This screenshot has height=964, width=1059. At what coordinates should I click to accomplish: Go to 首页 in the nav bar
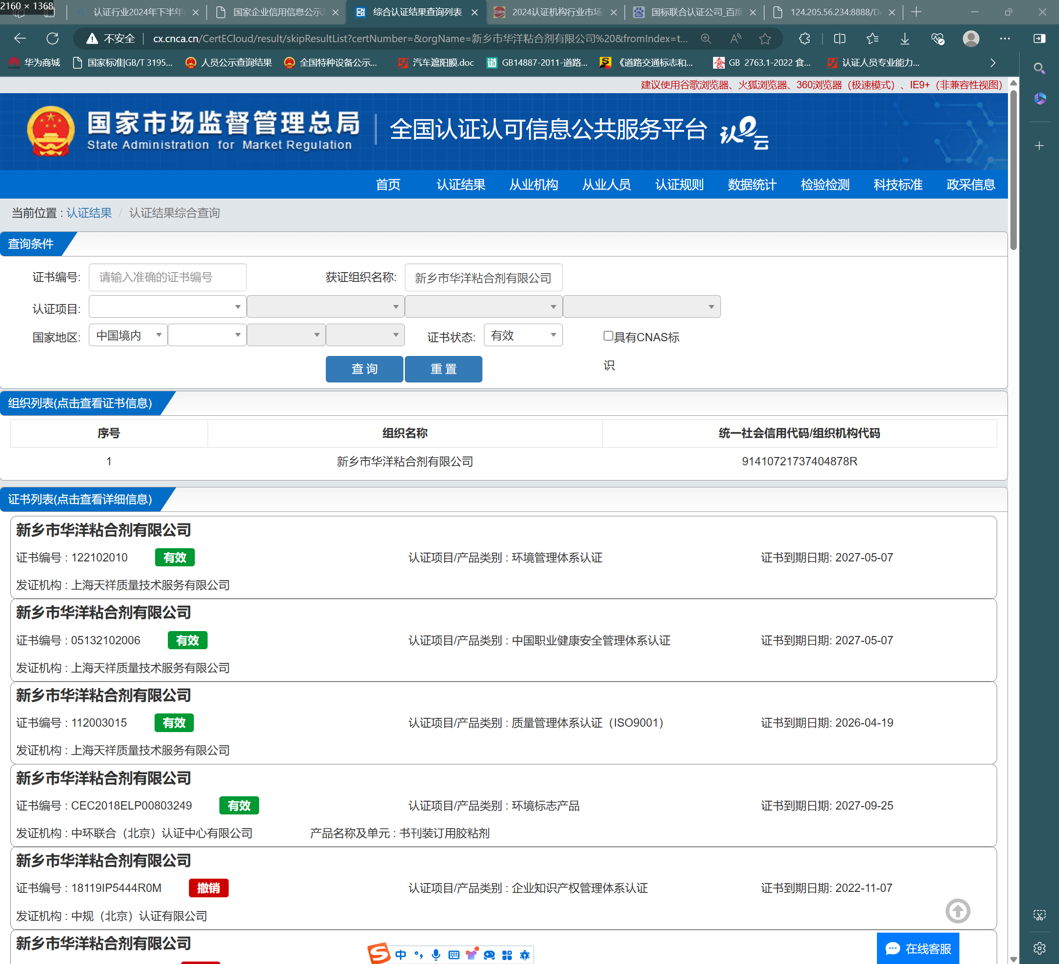388,185
